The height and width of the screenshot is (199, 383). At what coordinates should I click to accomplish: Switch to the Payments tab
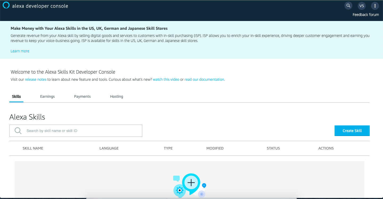coord(82,96)
